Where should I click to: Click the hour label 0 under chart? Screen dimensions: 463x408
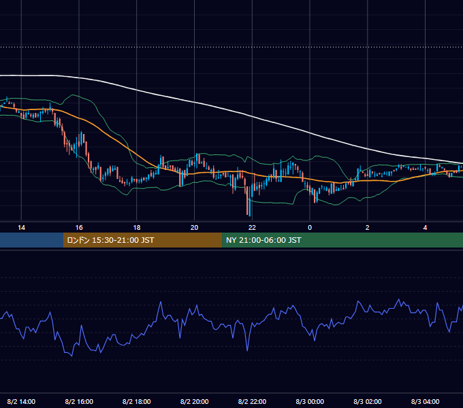click(310, 228)
